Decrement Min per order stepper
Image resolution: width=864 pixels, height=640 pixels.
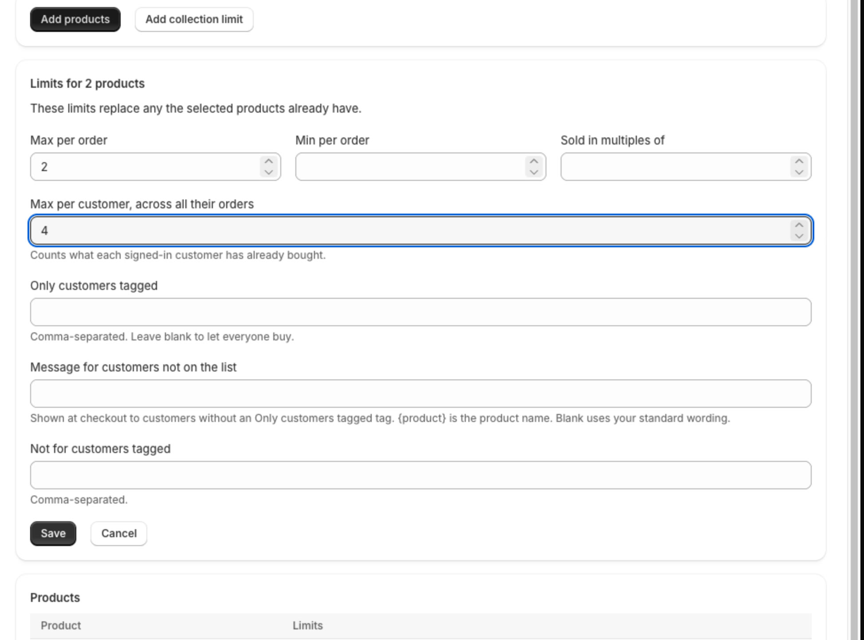[x=534, y=172]
